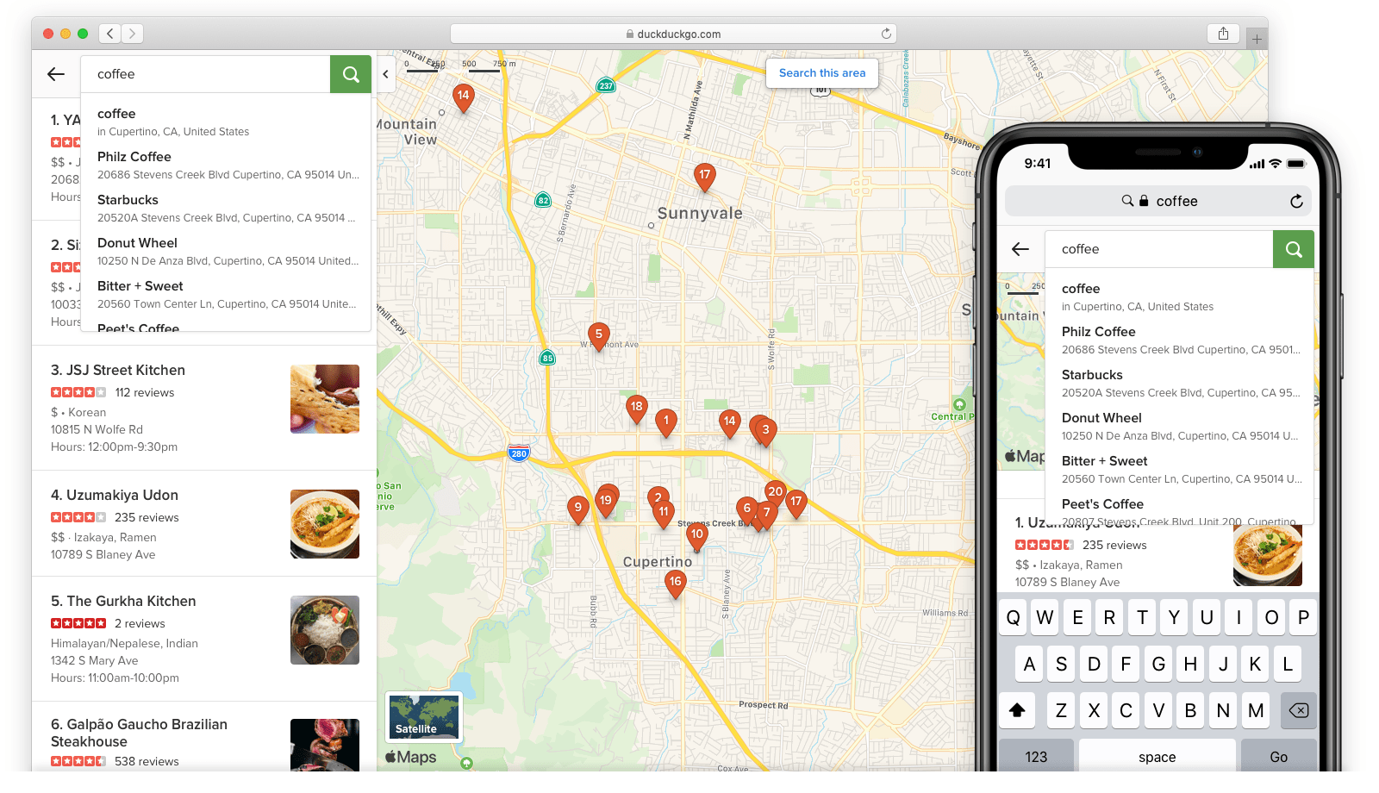
Task: Click the reload icon in the address bar
Action: [x=886, y=33]
